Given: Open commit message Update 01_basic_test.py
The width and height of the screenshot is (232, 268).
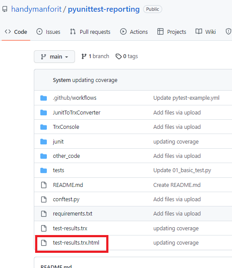Looking at the screenshot, I should (182, 170).
